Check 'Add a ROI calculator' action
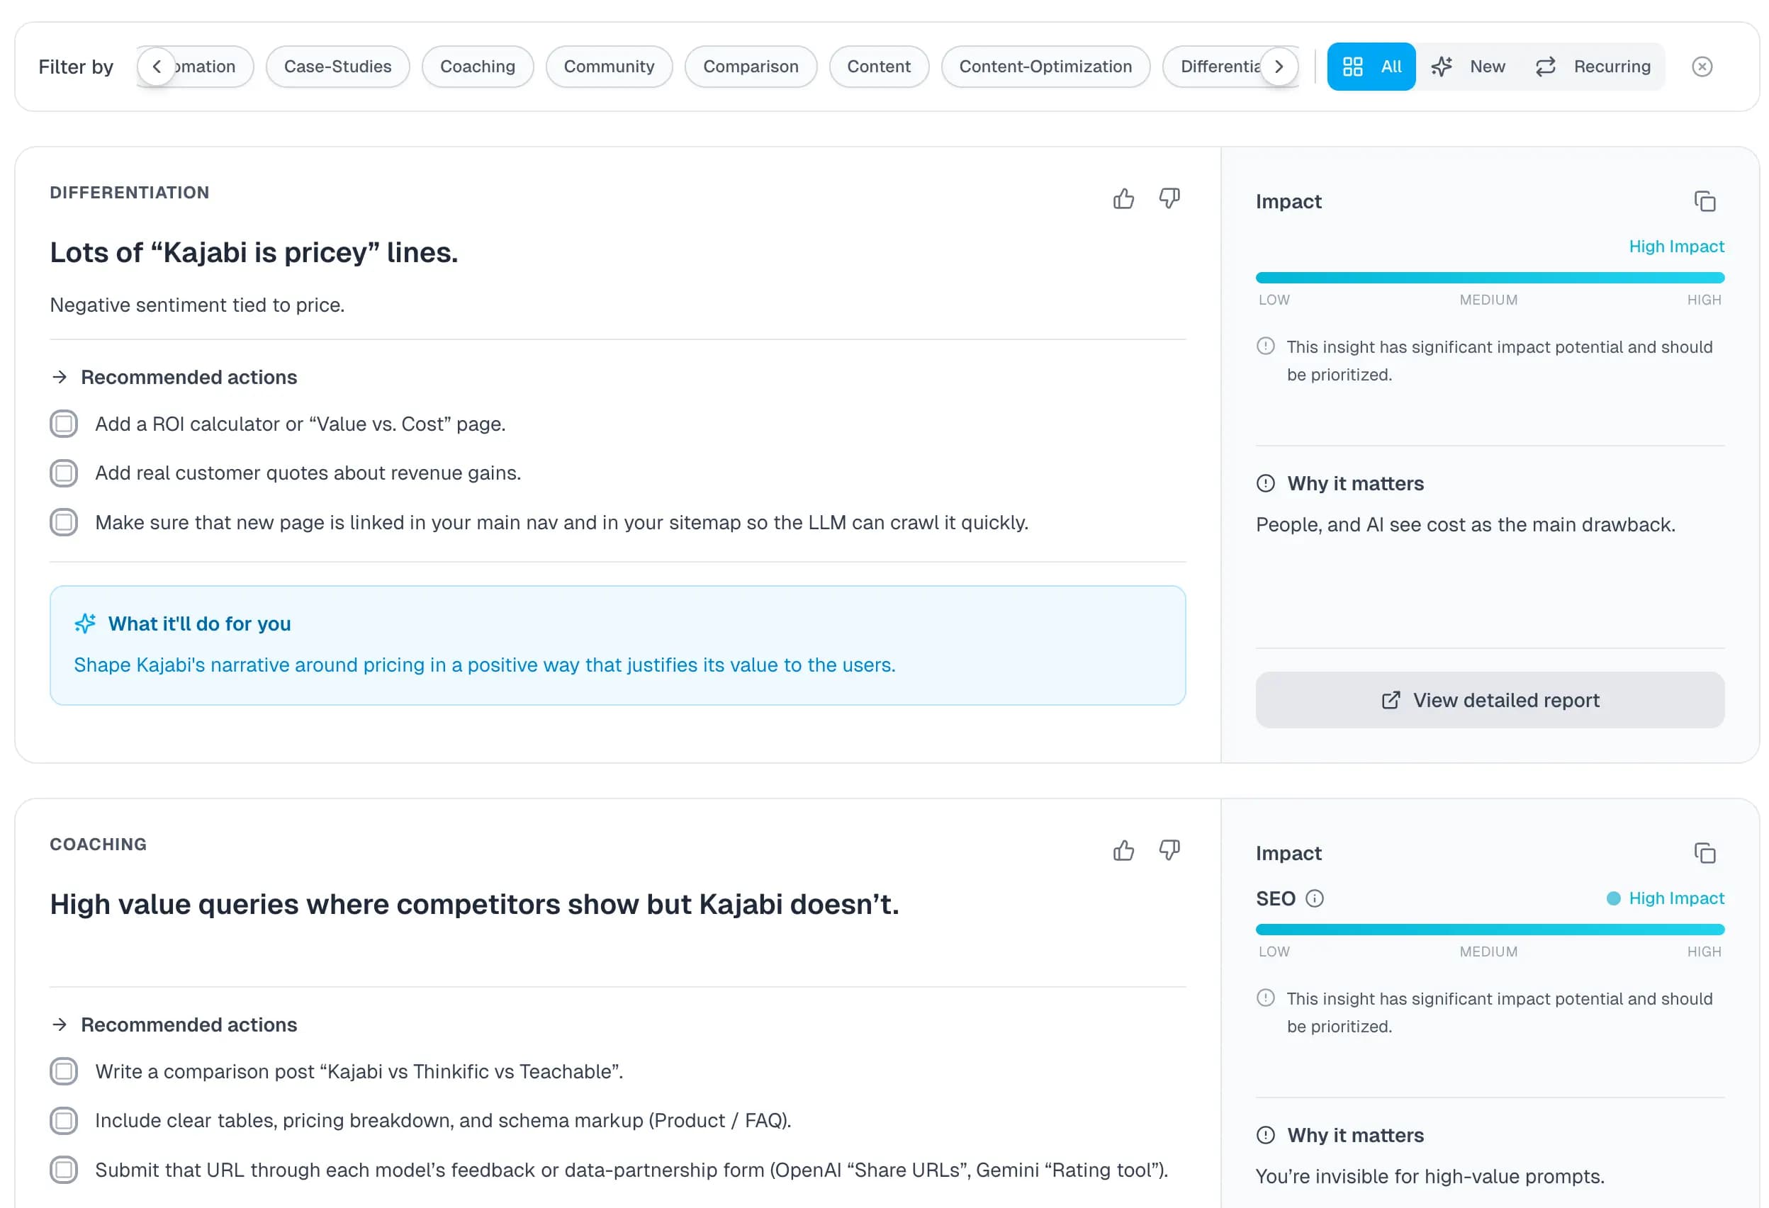1769x1208 pixels. (64, 424)
